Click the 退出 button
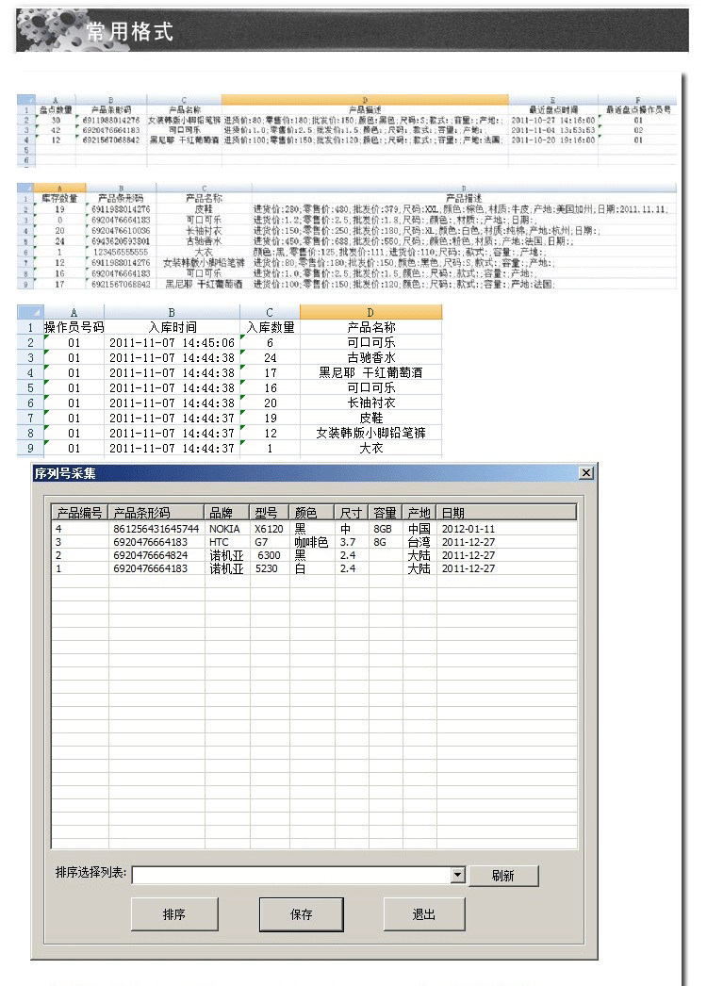707x986 pixels. pyautogui.click(x=424, y=913)
